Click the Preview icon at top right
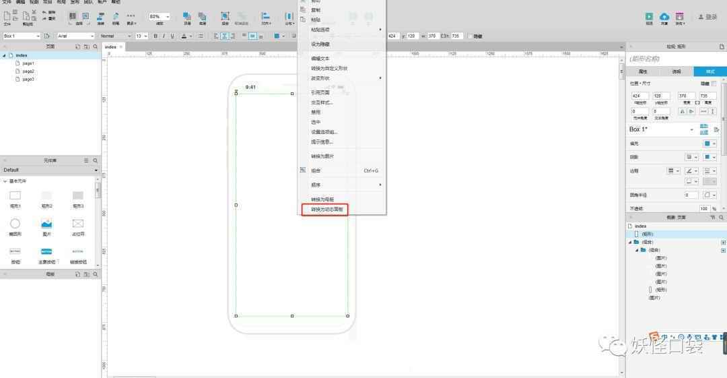Screen dimensions: 727x378 pyautogui.click(x=649, y=17)
